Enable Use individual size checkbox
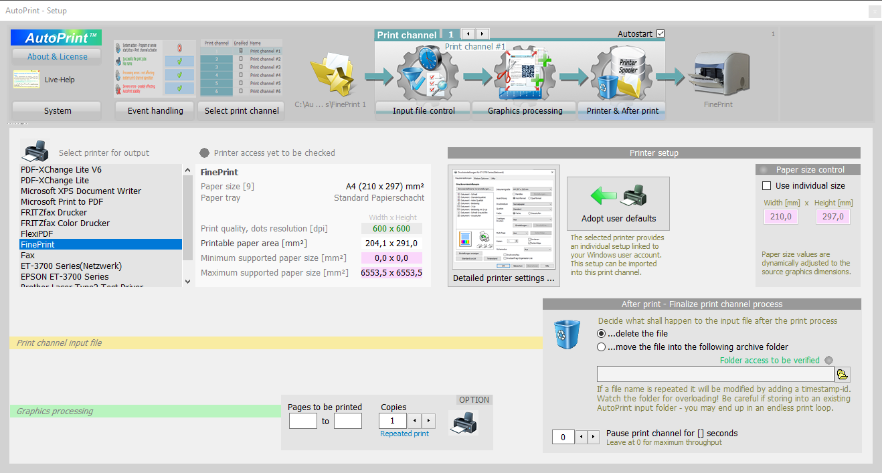The height and width of the screenshot is (473, 882). coord(767,185)
